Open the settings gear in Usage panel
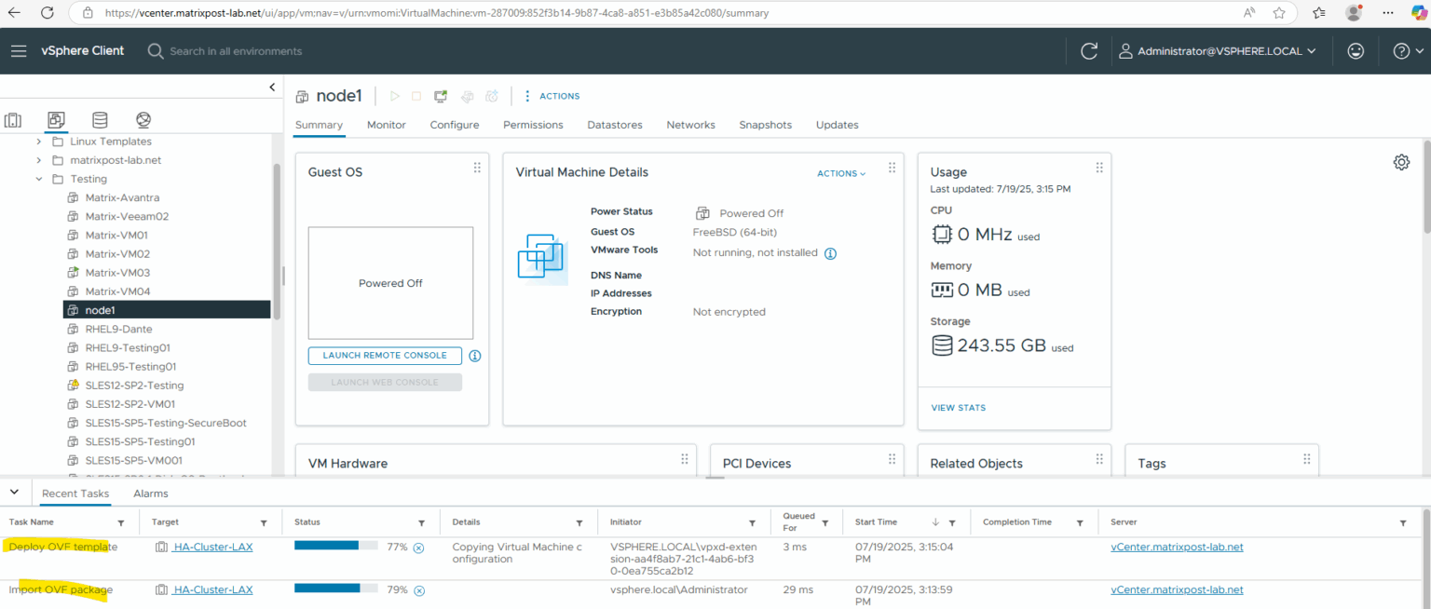Screen dimensions: 1431x609 pyautogui.click(x=1401, y=161)
